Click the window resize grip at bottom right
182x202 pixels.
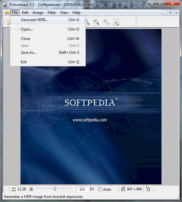178,197
